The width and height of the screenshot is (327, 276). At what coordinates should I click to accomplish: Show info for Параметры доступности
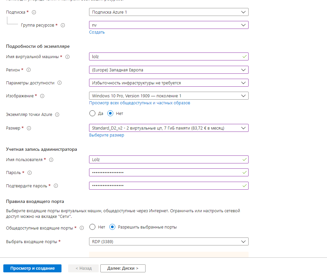coord(60,83)
